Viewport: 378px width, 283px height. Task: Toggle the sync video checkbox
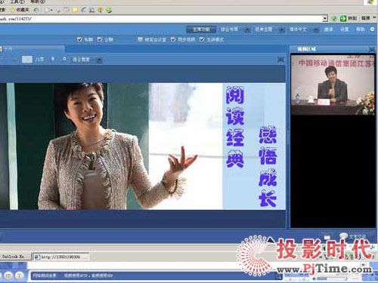click(x=173, y=39)
